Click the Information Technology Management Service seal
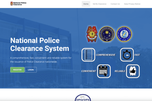Image resolution: width=152 pixels, height=101 pixels. (x=124, y=34)
